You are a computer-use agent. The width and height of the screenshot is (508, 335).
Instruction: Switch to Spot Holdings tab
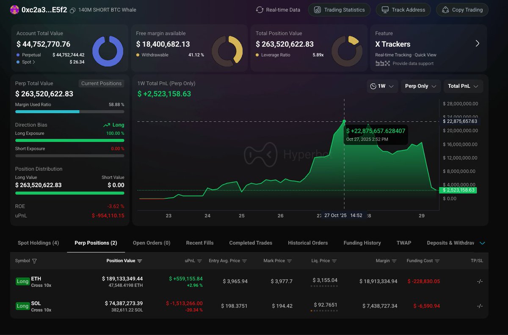click(38, 243)
